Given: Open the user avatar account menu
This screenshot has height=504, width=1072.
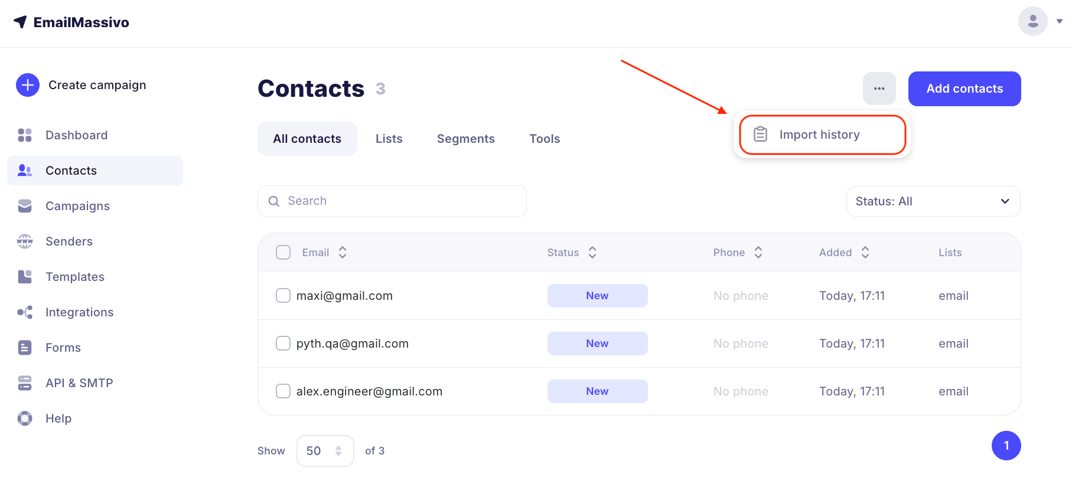Looking at the screenshot, I should point(1033,21).
